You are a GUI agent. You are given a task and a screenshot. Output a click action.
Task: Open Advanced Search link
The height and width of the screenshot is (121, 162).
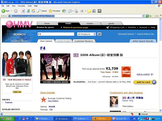click(x=126, y=34)
